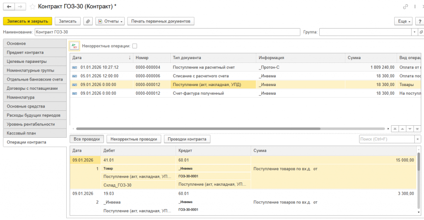Image resolution: width=424 pixels, height=220 pixels.
Task: Jump to the last row of operations list
Action: point(417,129)
